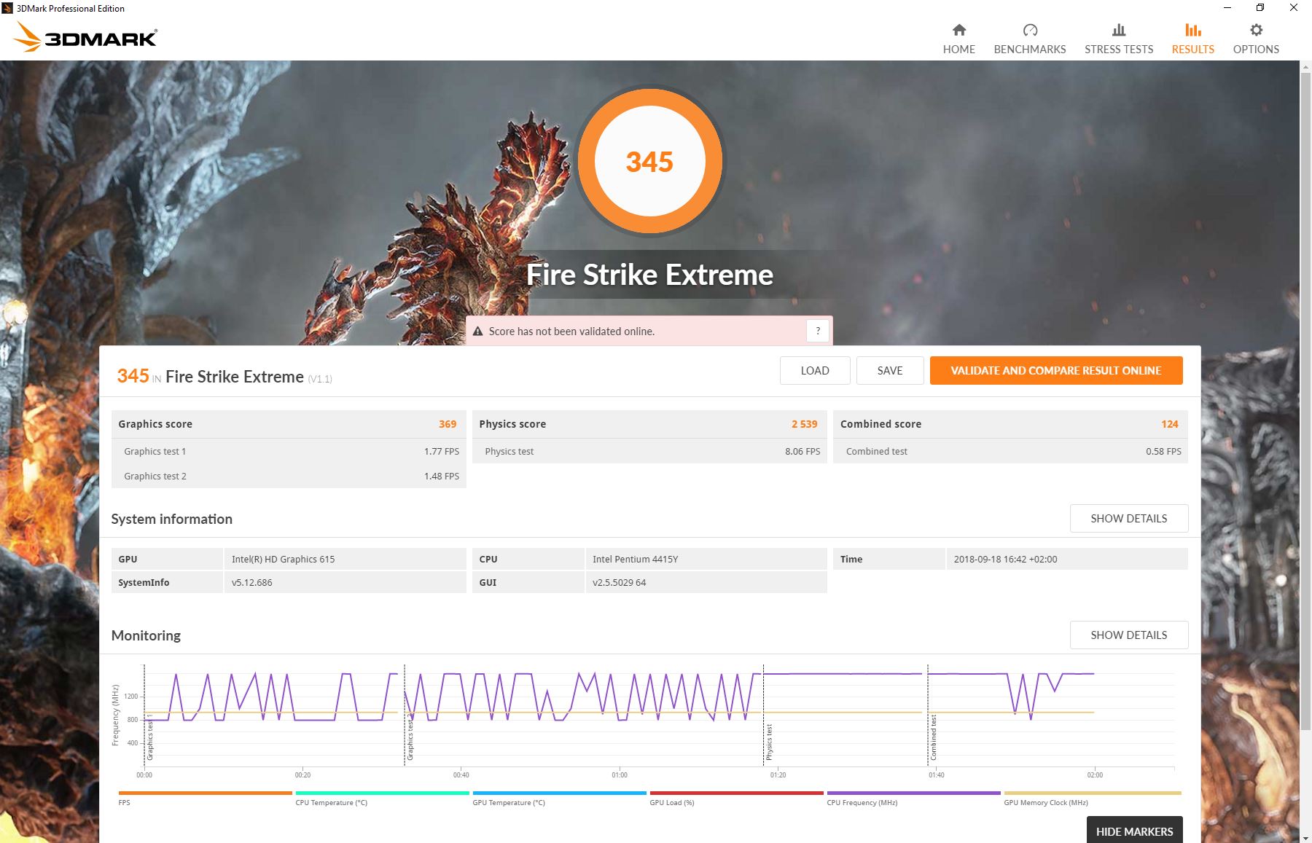Screen dimensions: 1312x843
Task: Click the LOAD button
Action: pyautogui.click(x=815, y=370)
